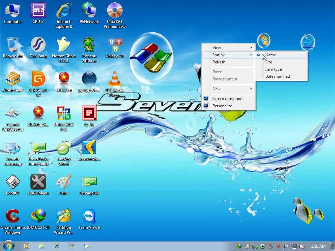Viewport: 335px width, 251px height.
Task: Open the media player taskbar icon
Action: point(26,246)
